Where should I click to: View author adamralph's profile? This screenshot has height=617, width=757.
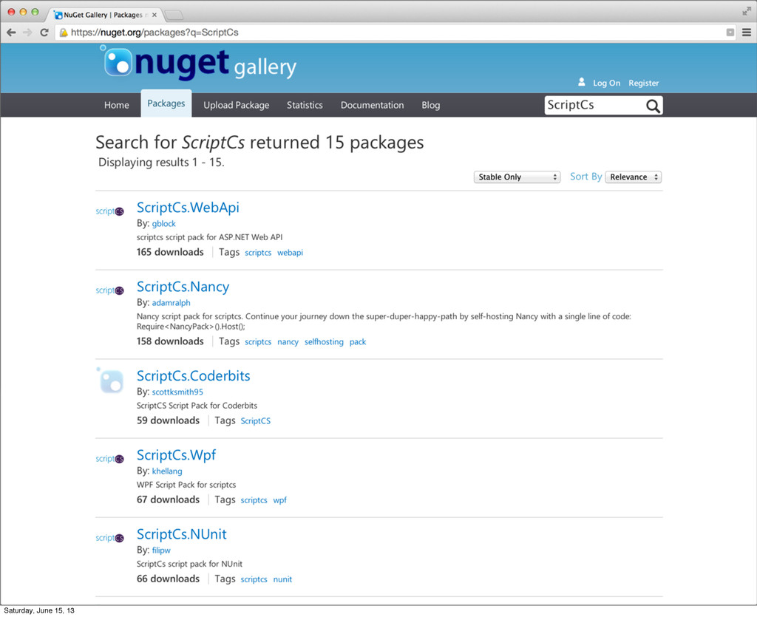point(171,302)
